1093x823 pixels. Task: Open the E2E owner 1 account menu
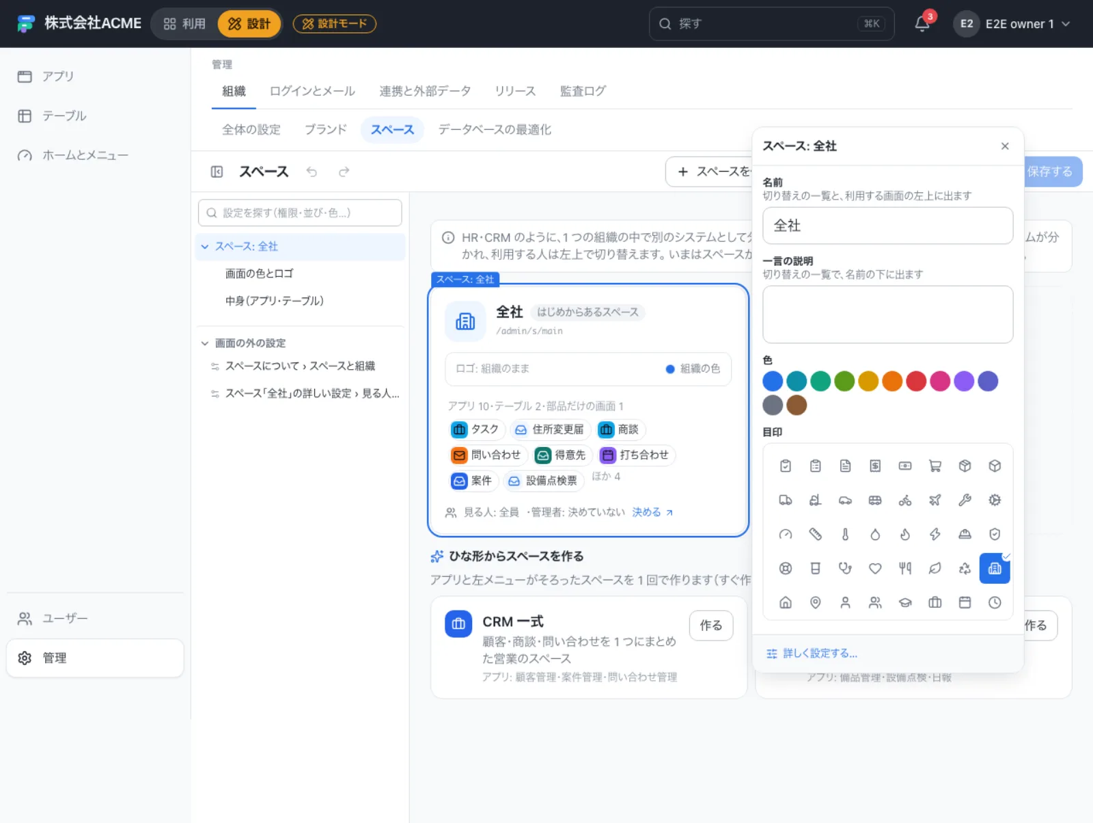[x=1013, y=24]
